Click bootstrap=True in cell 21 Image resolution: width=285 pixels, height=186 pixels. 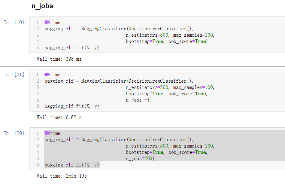click(145, 94)
